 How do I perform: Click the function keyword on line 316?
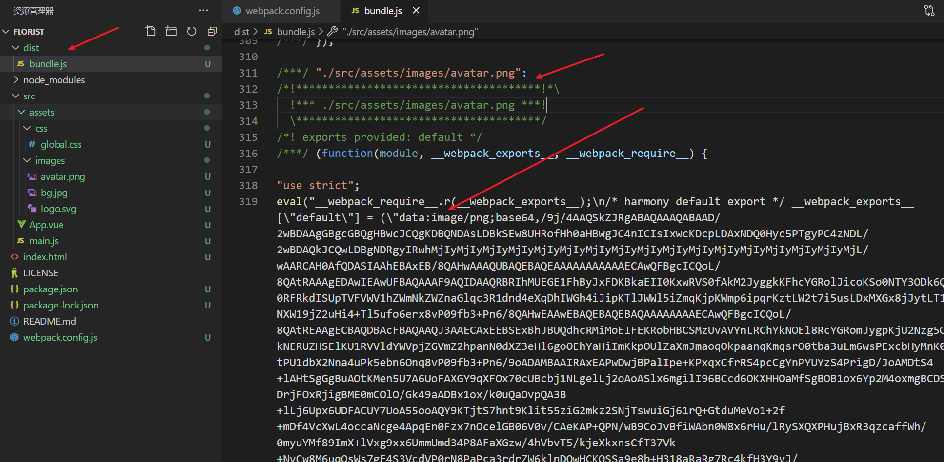pos(347,154)
